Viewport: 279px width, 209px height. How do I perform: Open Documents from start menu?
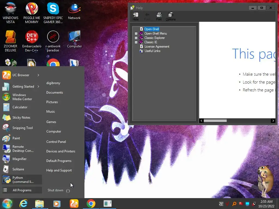[x=54, y=93]
